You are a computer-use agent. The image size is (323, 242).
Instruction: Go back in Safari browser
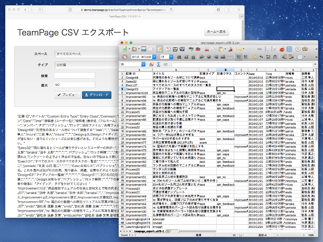pyautogui.click(x=25, y=9)
